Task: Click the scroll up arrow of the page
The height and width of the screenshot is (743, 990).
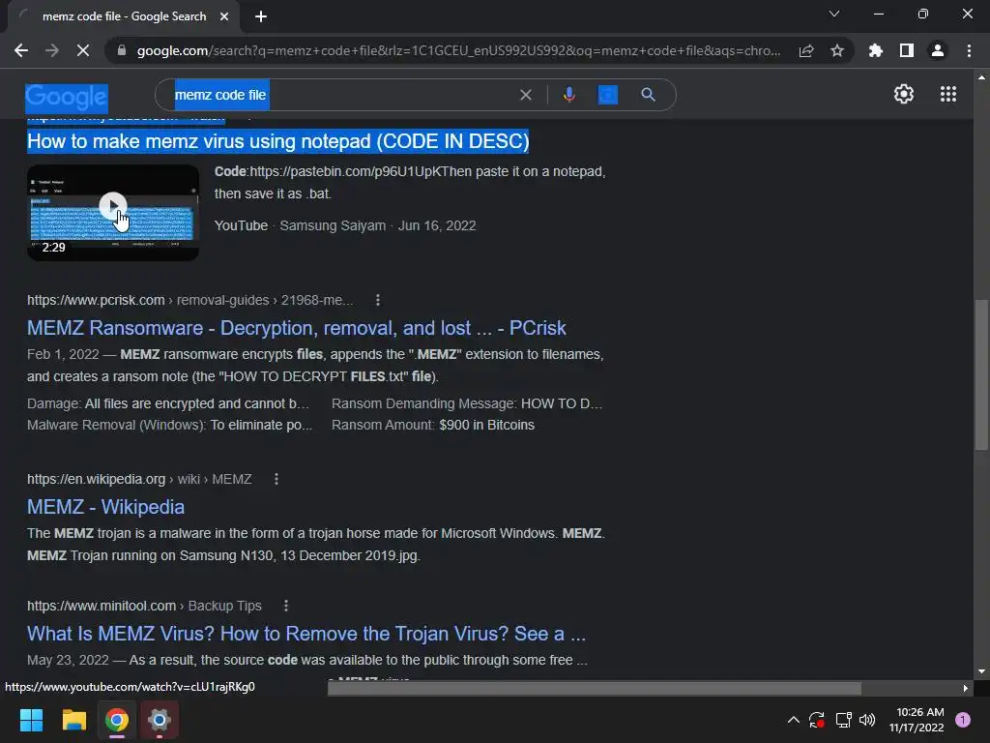Action: (x=980, y=77)
